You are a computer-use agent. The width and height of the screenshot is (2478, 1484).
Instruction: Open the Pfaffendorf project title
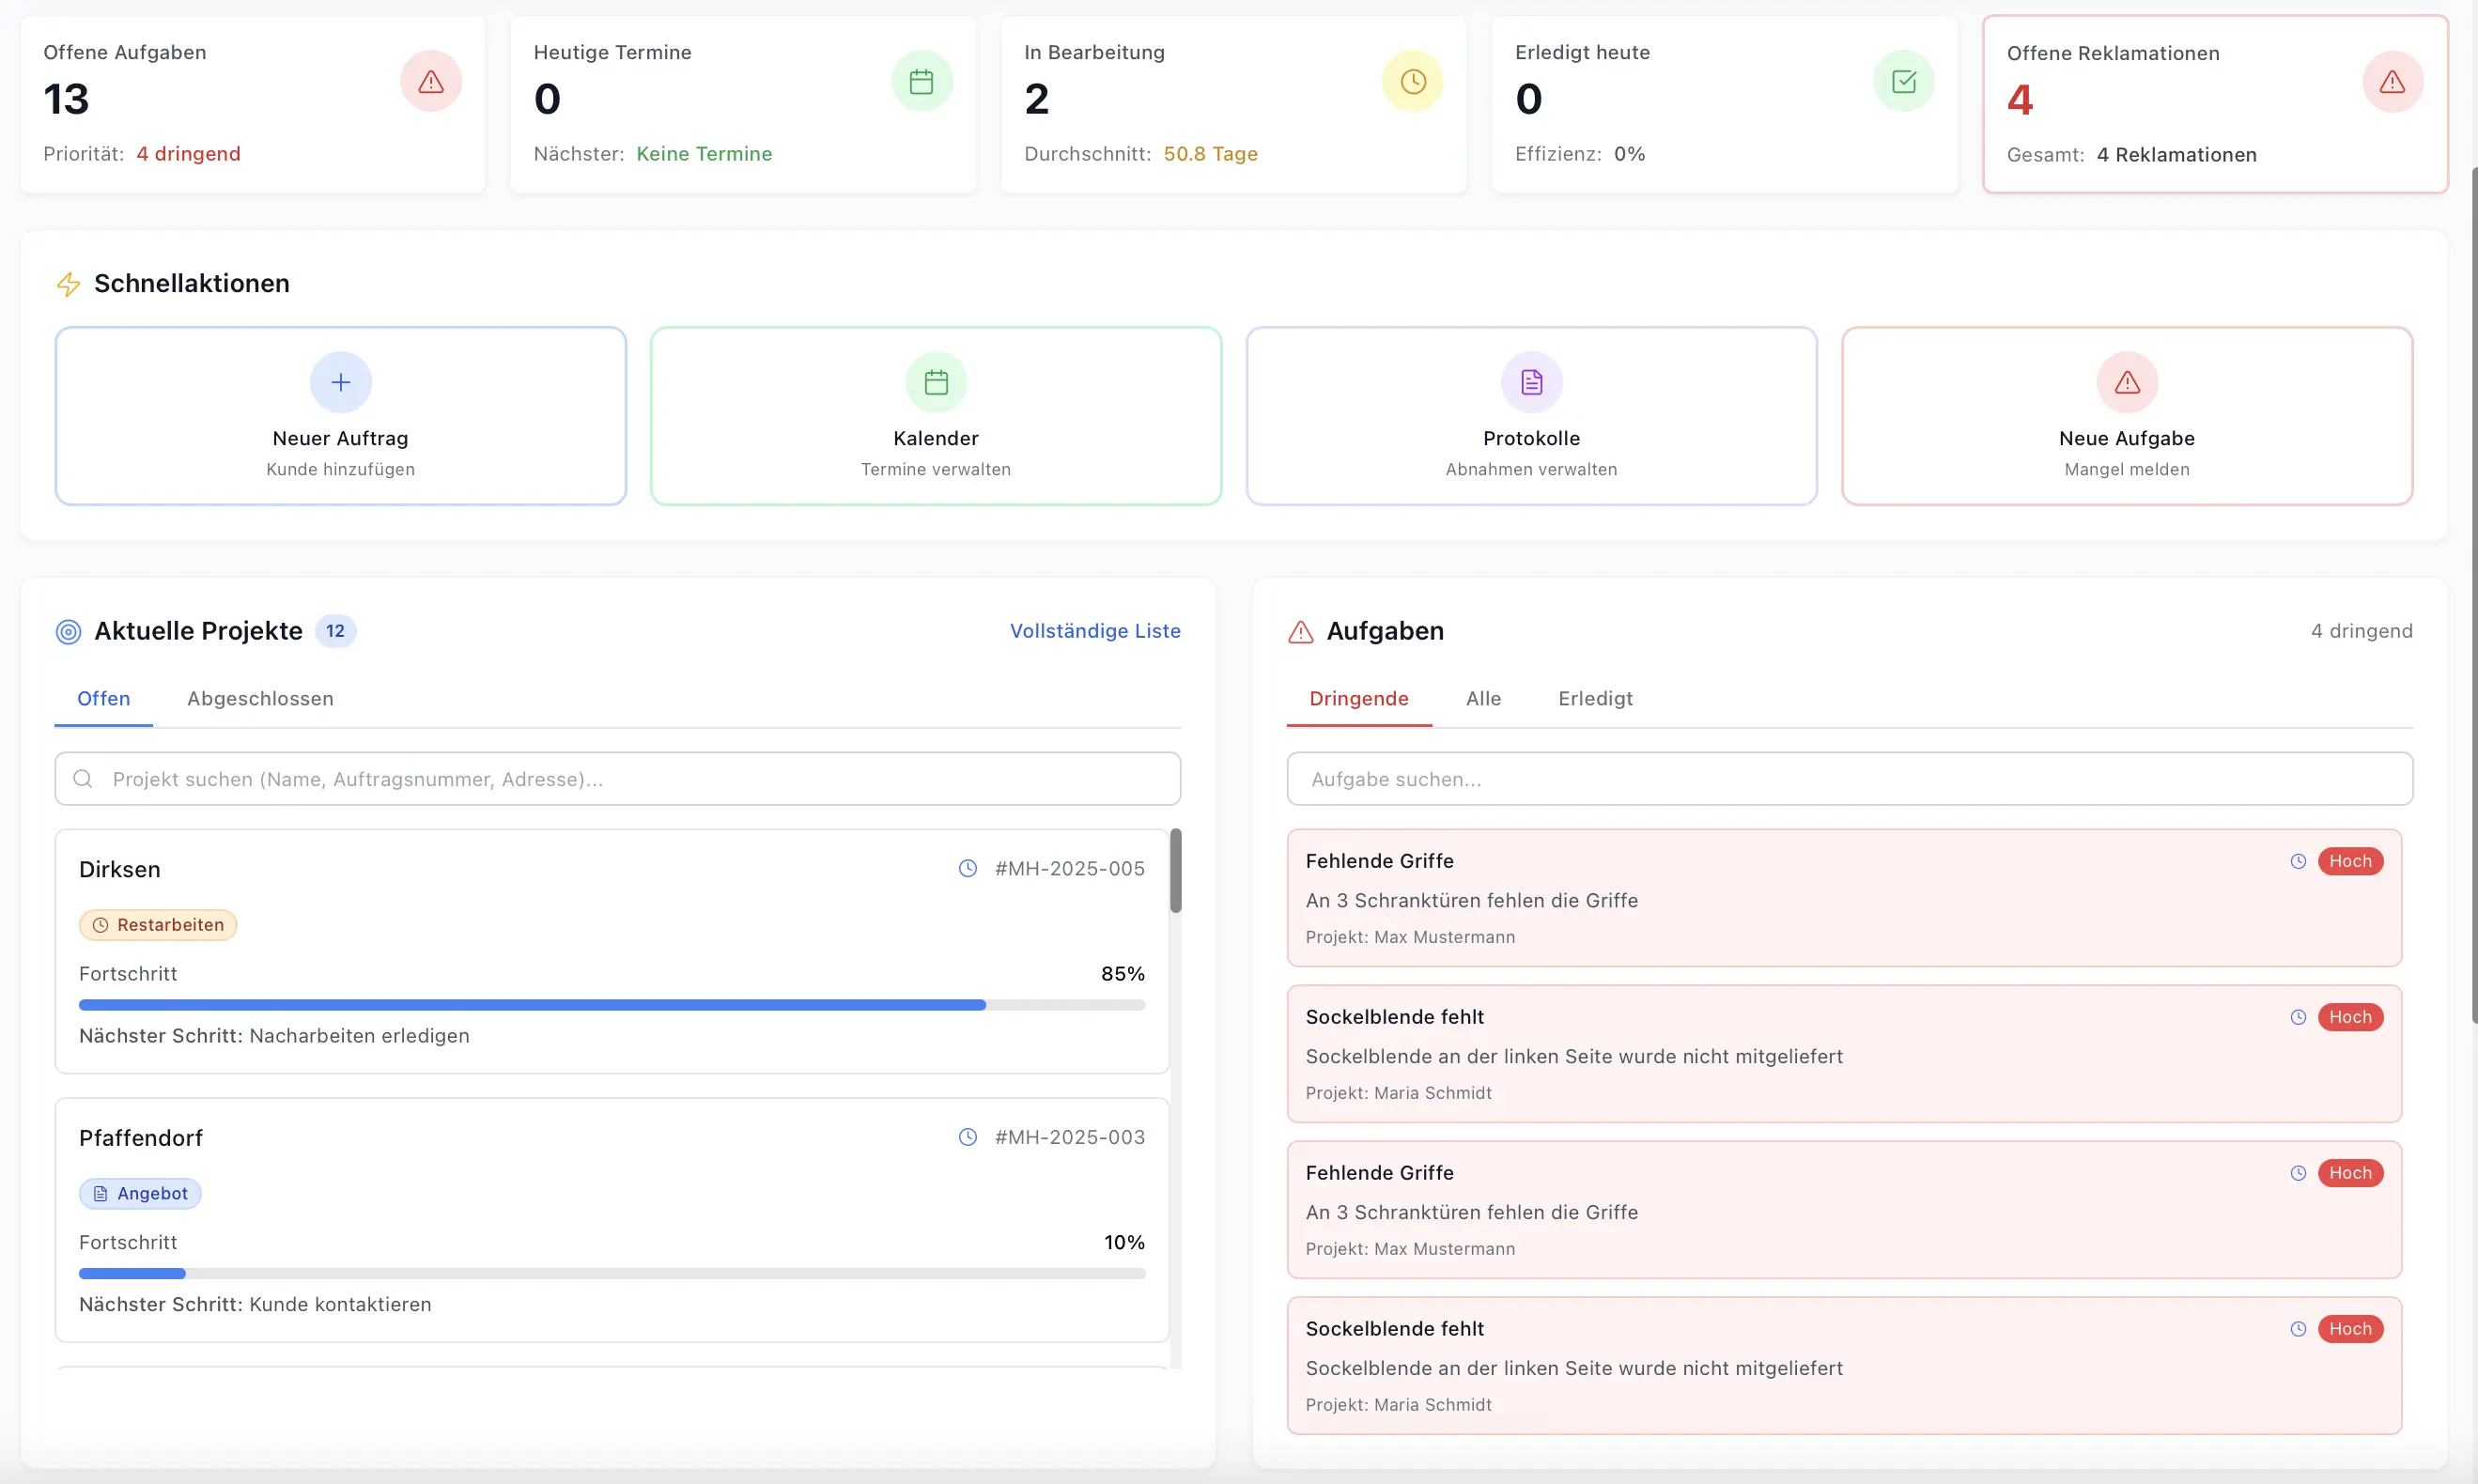pyautogui.click(x=141, y=1138)
